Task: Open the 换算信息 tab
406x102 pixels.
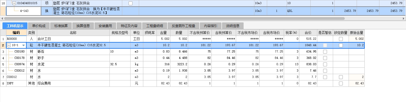Action: coord(83,26)
